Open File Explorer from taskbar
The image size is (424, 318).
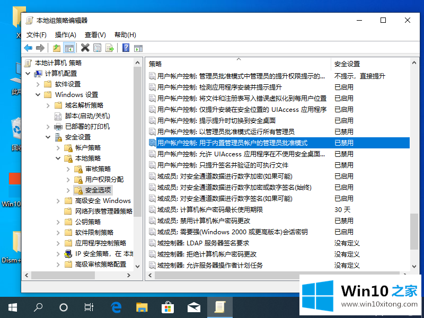[142, 307]
